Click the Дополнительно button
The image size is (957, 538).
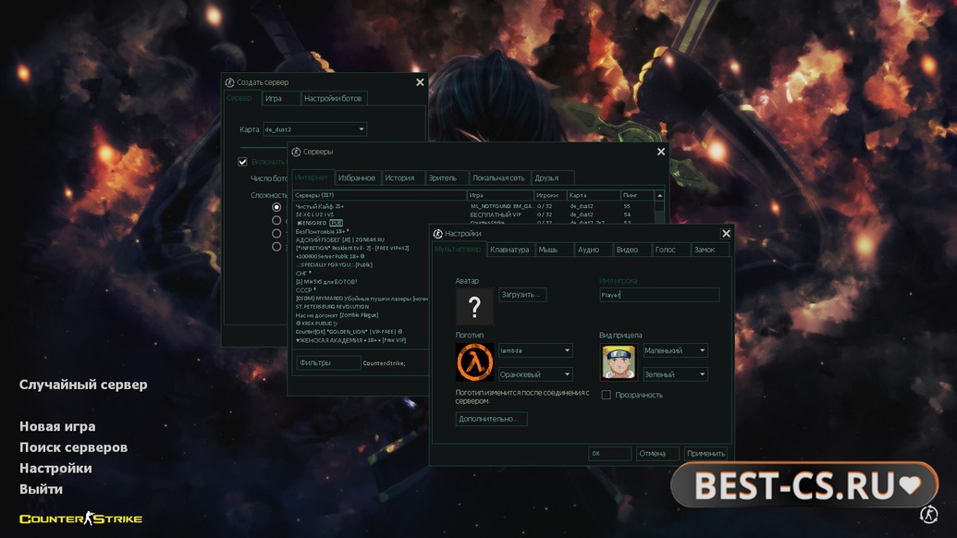pyautogui.click(x=491, y=419)
